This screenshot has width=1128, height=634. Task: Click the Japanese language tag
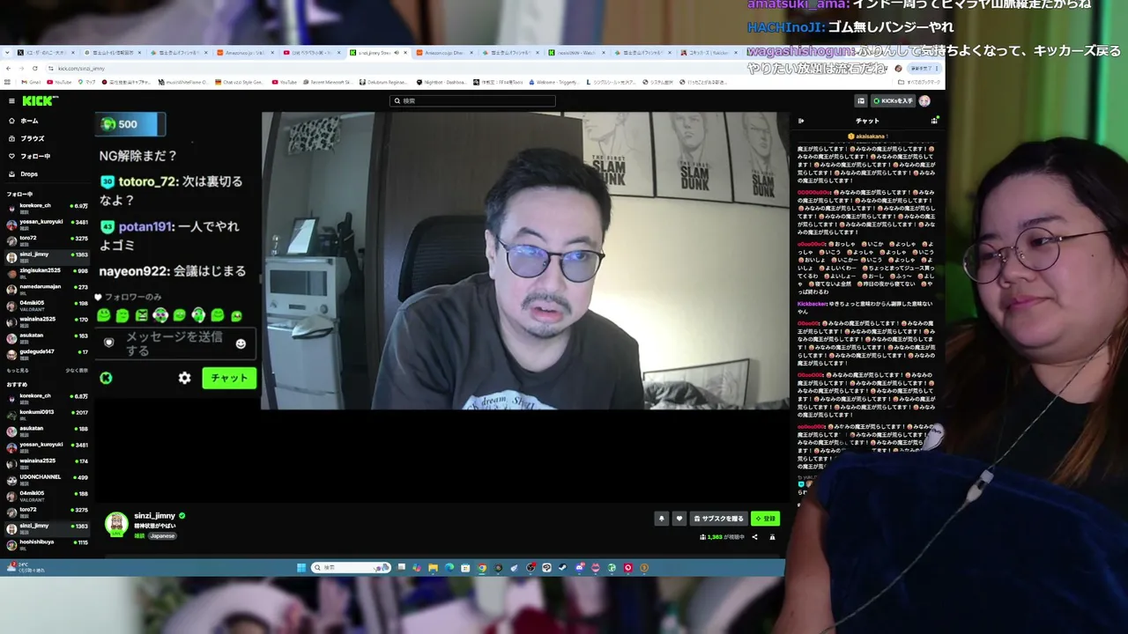pyautogui.click(x=162, y=535)
